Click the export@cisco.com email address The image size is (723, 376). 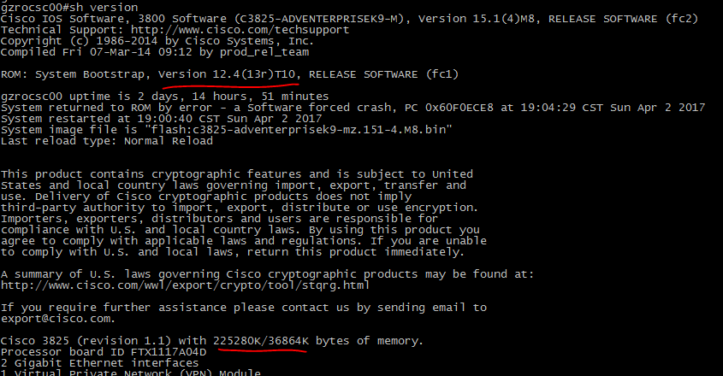point(56,319)
